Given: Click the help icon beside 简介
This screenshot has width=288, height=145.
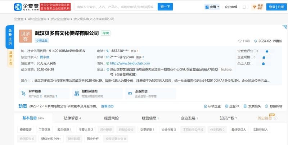Looking at the screenshot, I should tap(30, 81).
